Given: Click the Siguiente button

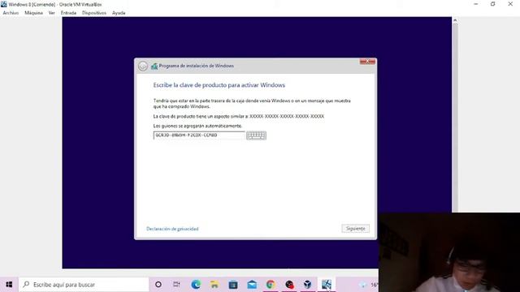Looking at the screenshot, I should 356,229.
